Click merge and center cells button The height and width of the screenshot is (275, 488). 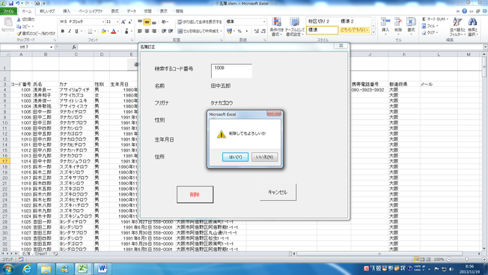200,31
